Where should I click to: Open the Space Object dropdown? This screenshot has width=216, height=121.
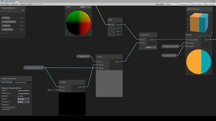pyautogui.click(x=85, y=7)
